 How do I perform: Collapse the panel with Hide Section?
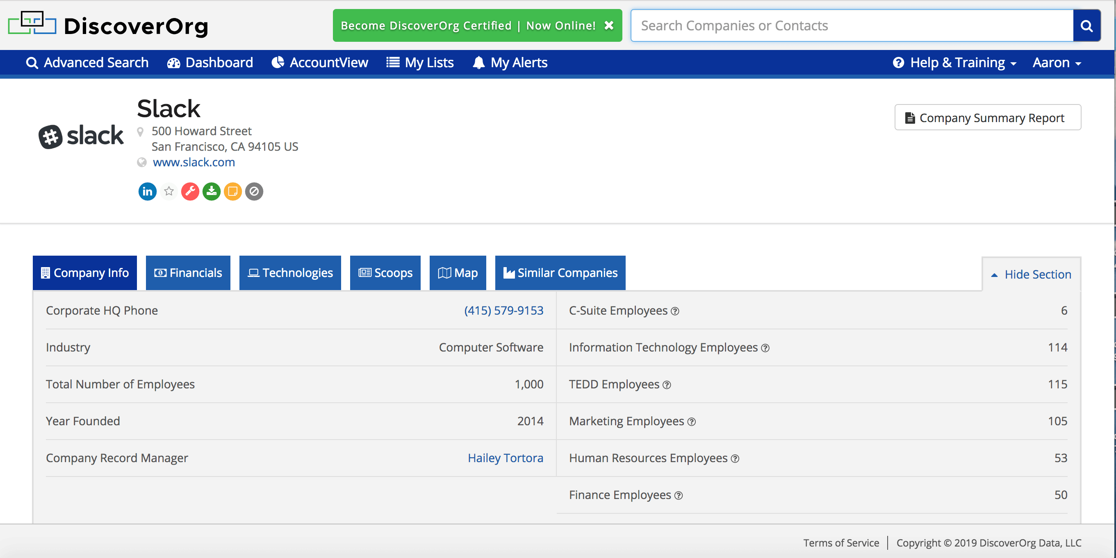tap(1031, 274)
